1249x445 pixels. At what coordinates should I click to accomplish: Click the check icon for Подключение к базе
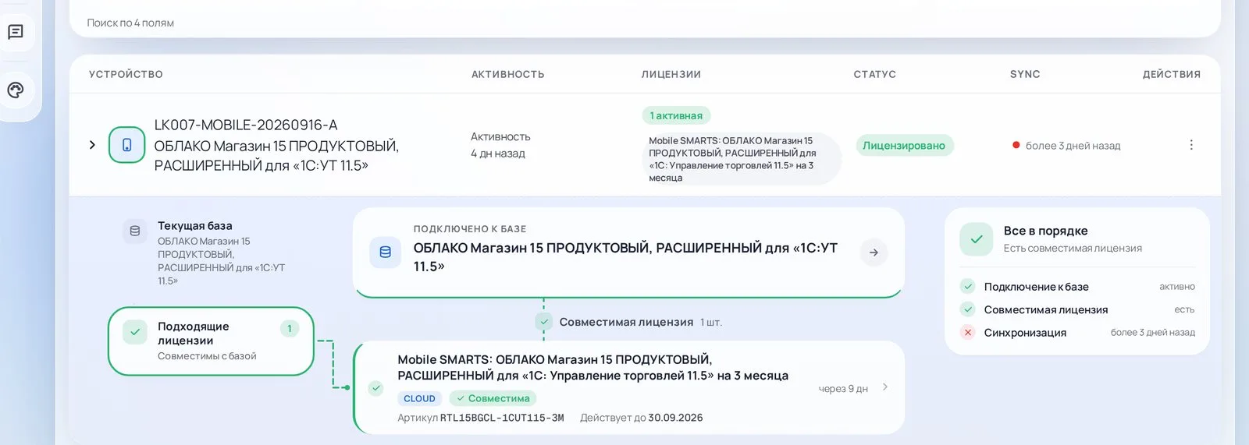coord(968,287)
